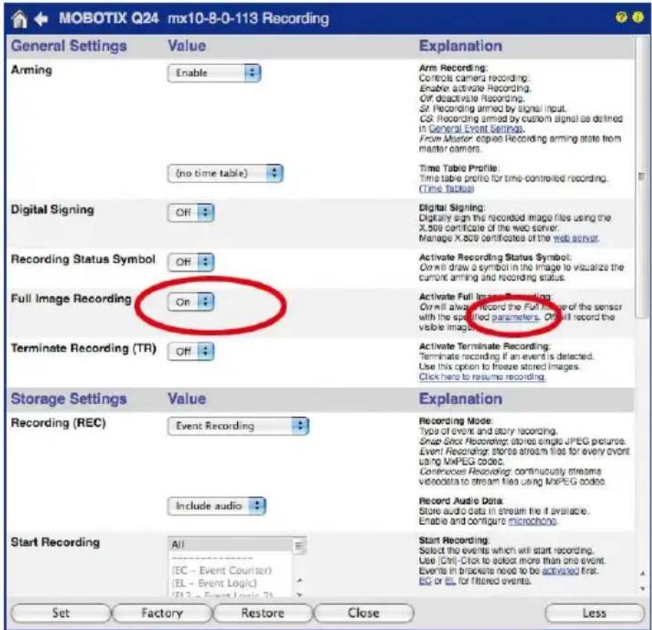Click the Factory button

pos(162,613)
